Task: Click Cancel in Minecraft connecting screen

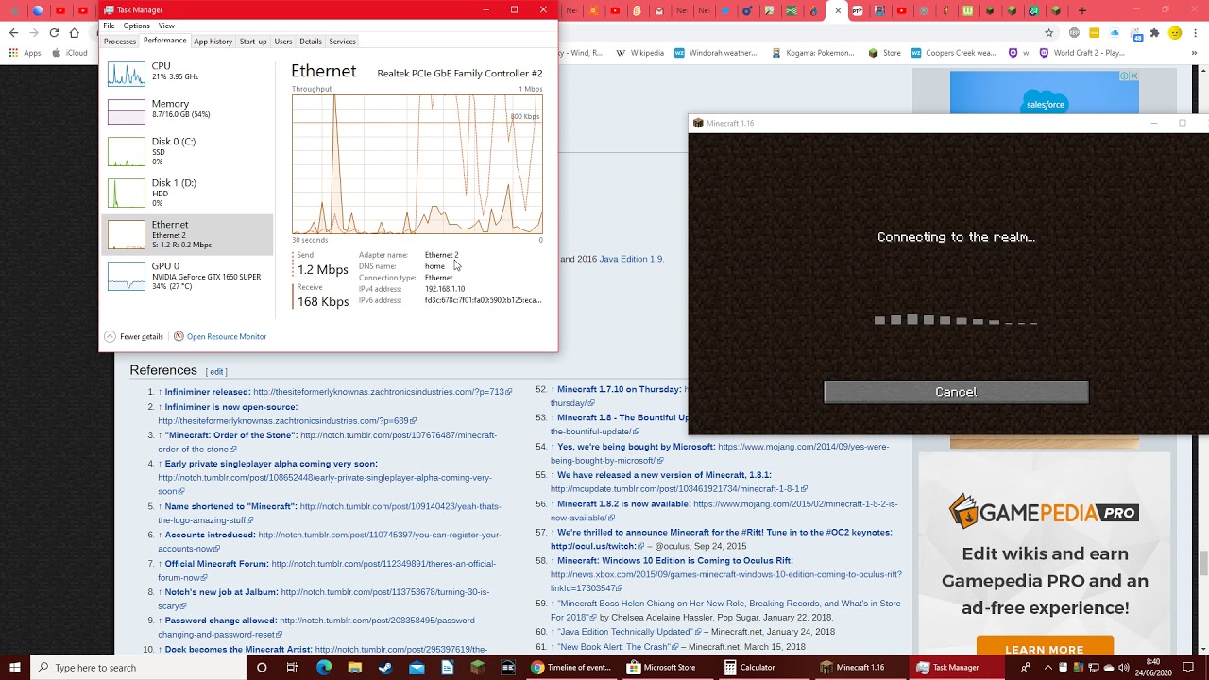Action: 956,392
